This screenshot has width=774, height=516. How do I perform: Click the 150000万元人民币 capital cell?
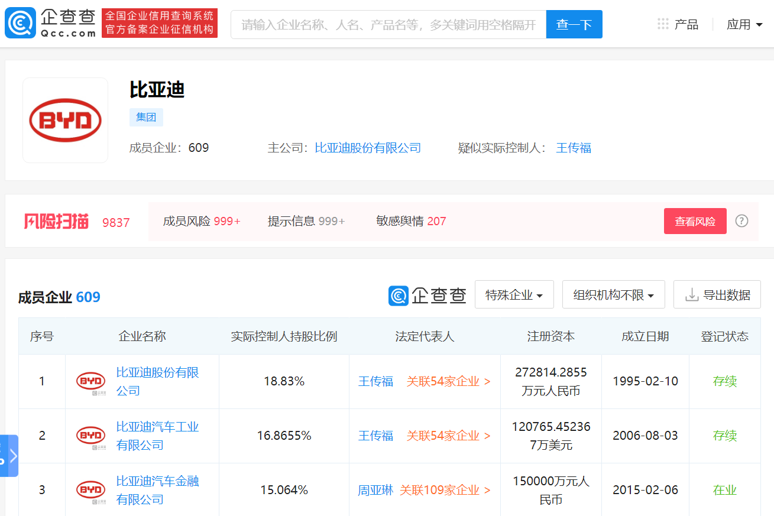point(551,490)
